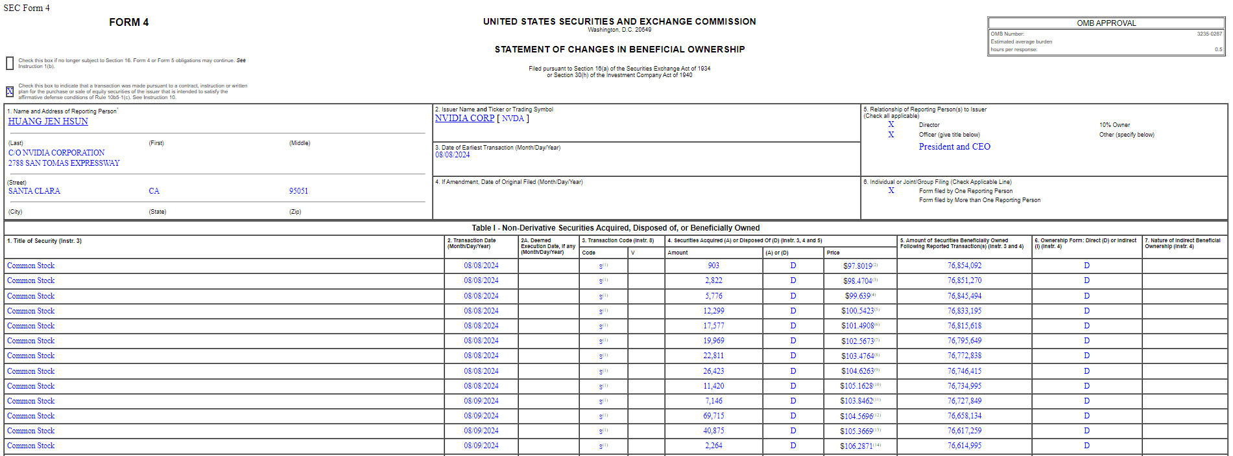Select the price $104.5696
This screenshot has width=1233, height=456.
pos(857,416)
